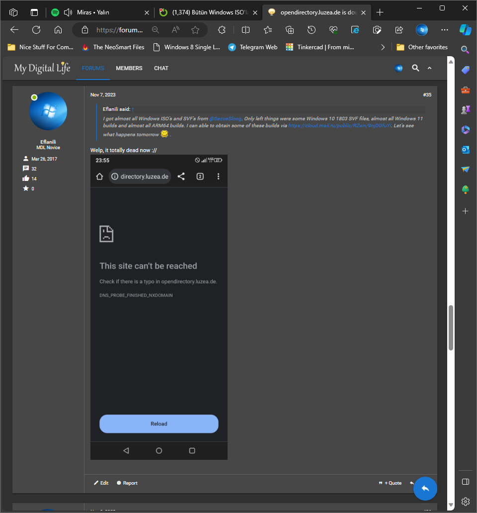This screenshot has width=477, height=513.
Task: Go to the browser home page
Action: [58, 30]
